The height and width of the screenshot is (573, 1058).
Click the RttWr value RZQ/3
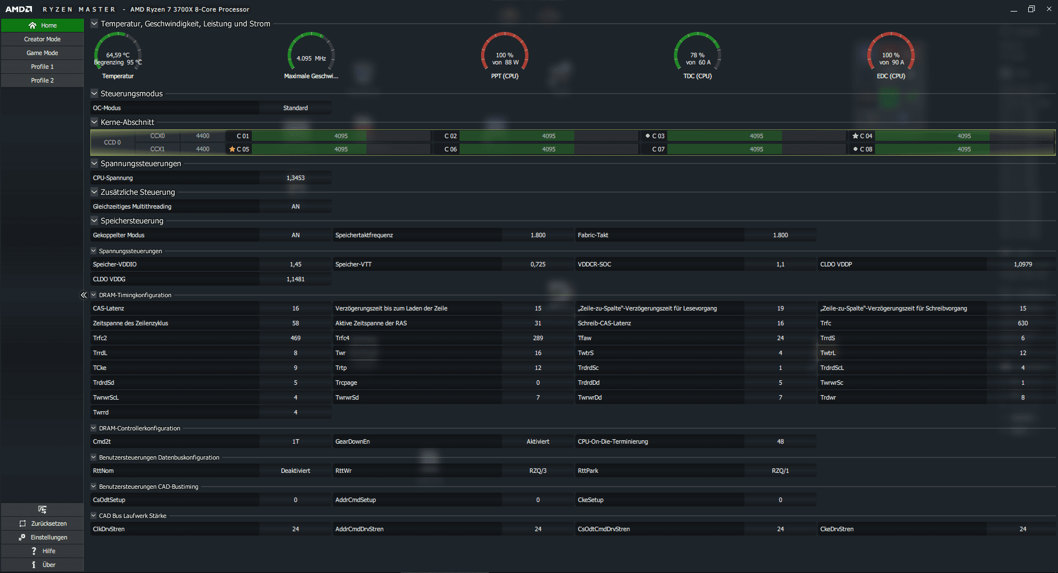(x=538, y=471)
